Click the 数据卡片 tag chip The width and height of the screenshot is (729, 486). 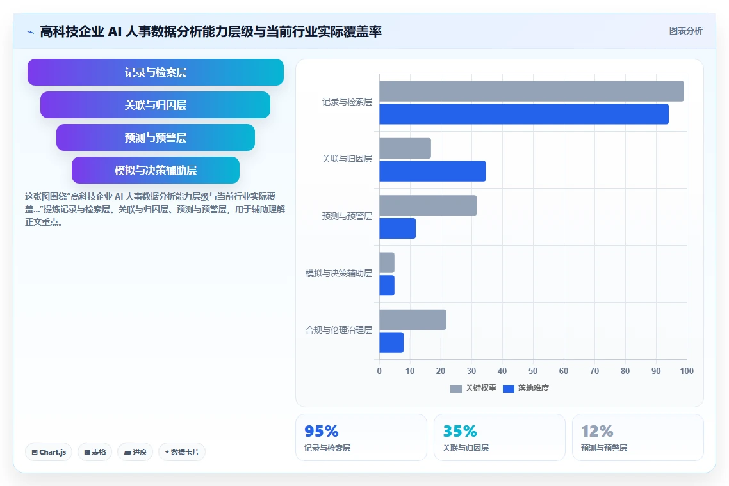182,452
